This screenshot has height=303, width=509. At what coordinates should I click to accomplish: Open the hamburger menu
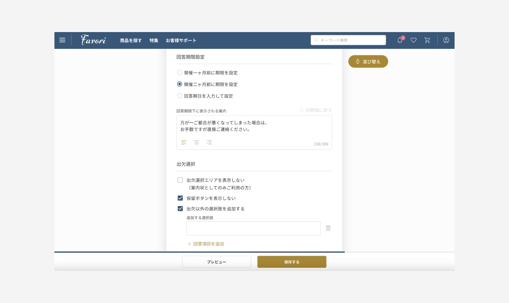click(x=62, y=40)
